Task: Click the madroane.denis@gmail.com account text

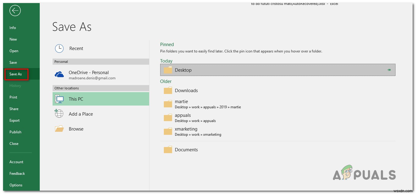Action: click(92, 78)
